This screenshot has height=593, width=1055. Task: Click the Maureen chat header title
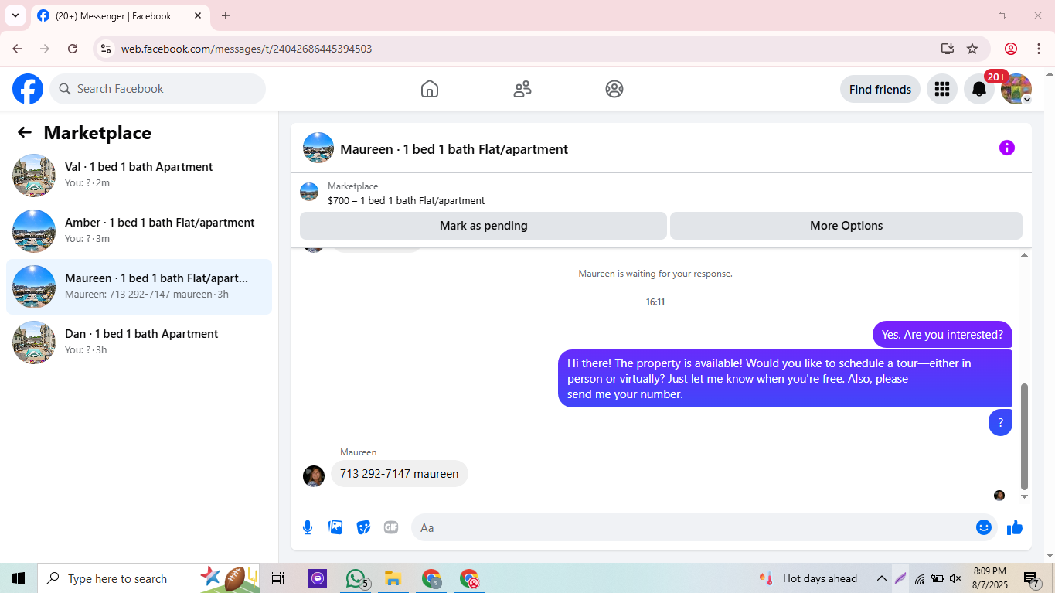(454, 149)
